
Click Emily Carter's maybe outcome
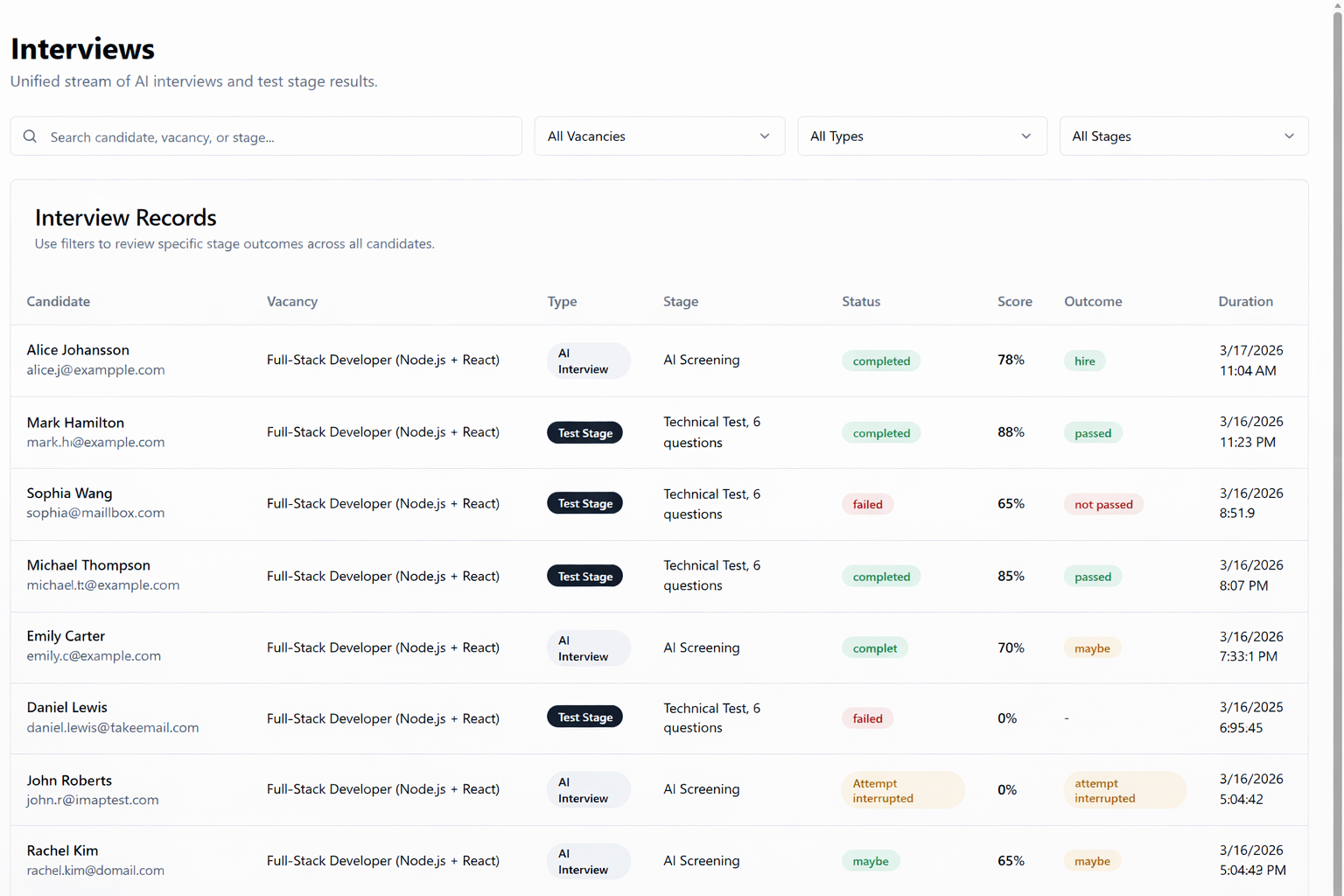pyautogui.click(x=1092, y=648)
